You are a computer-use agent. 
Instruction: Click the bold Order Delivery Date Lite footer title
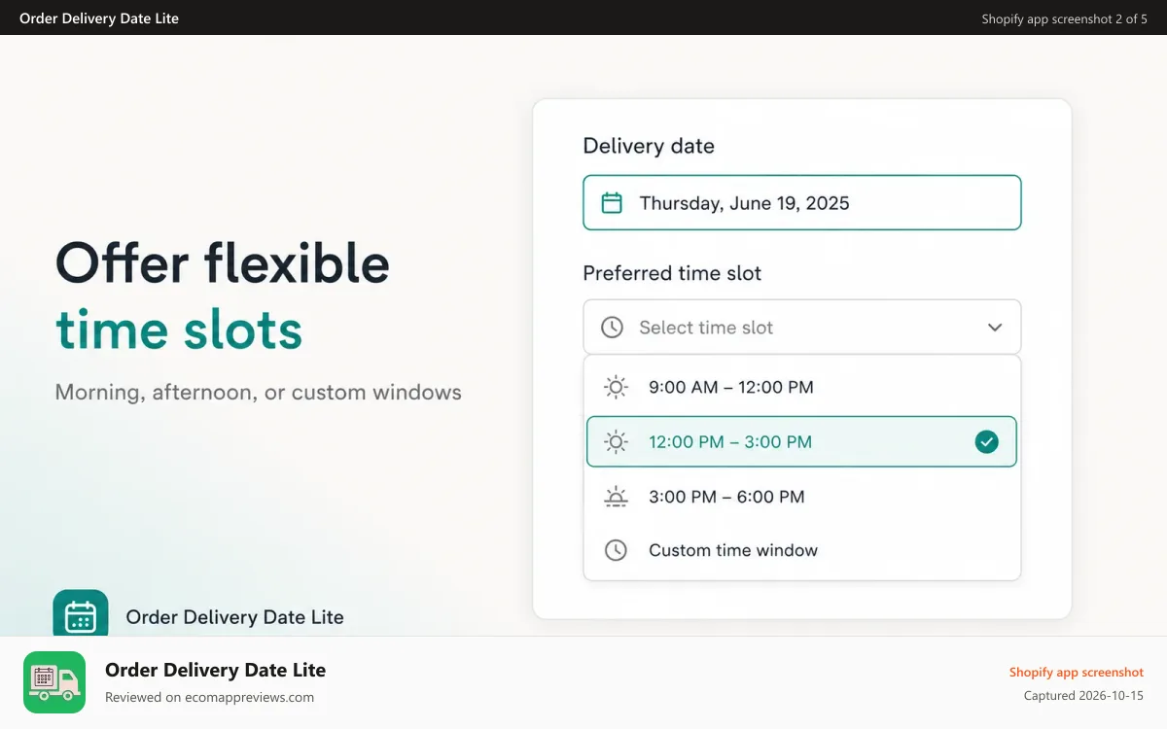coord(215,670)
